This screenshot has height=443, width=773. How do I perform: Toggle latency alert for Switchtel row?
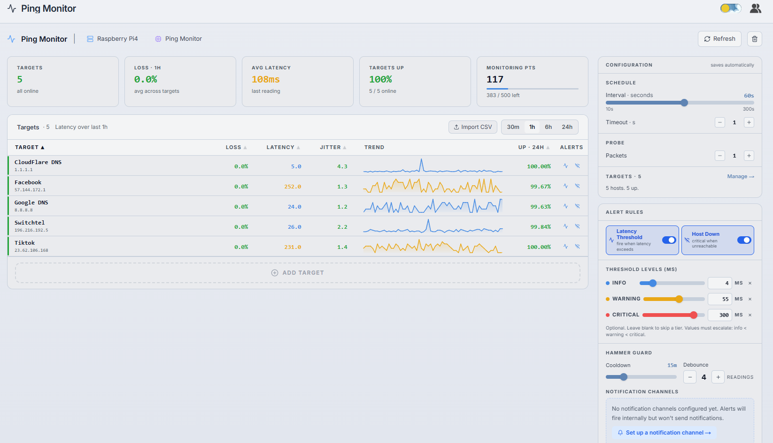pyautogui.click(x=566, y=226)
